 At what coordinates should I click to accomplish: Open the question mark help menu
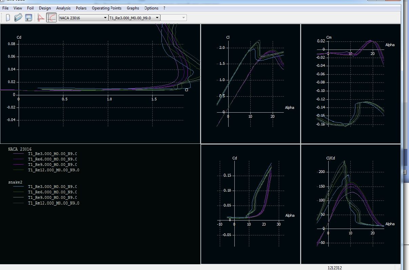(x=164, y=8)
